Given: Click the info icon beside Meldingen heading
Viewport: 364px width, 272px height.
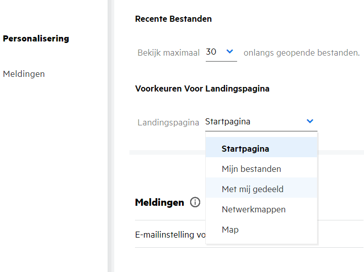Looking at the screenshot, I should coord(195,202).
